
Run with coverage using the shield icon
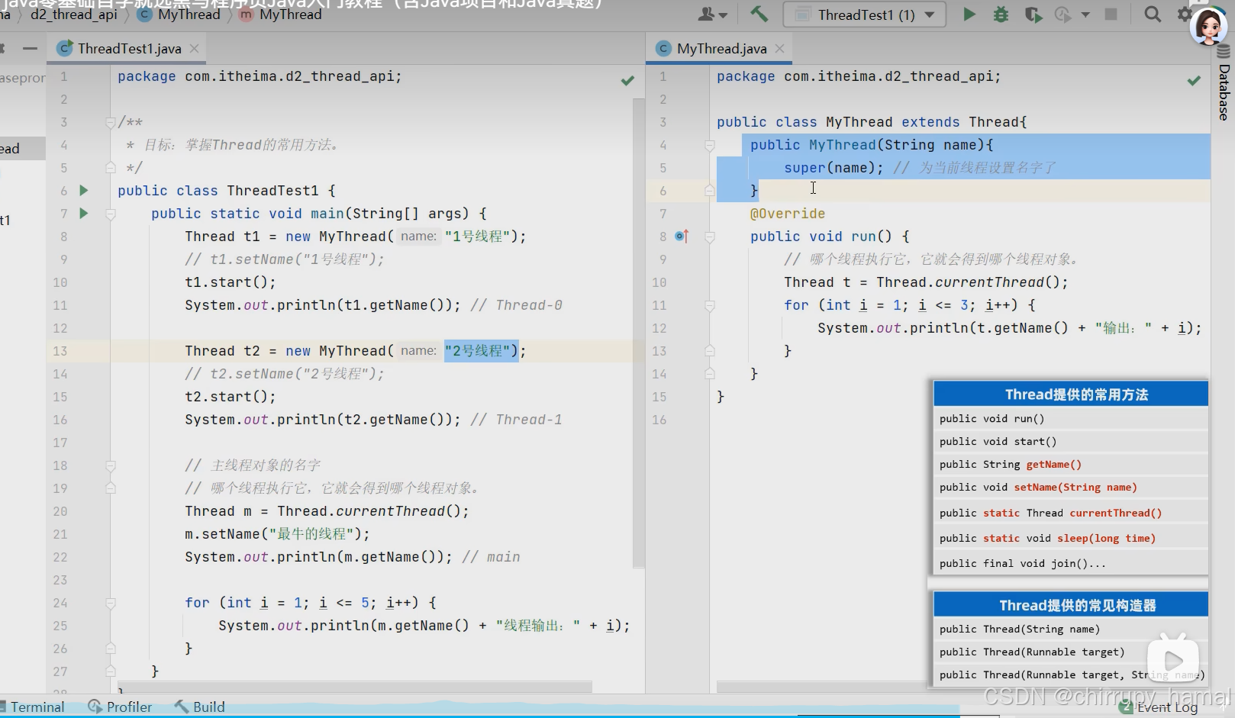pyautogui.click(x=1033, y=14)
